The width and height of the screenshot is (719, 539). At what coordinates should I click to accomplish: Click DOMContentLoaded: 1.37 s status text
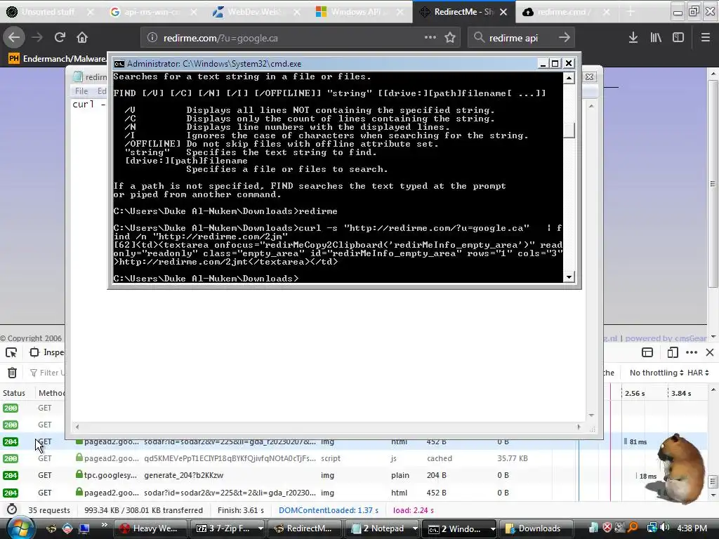point(329,510)
